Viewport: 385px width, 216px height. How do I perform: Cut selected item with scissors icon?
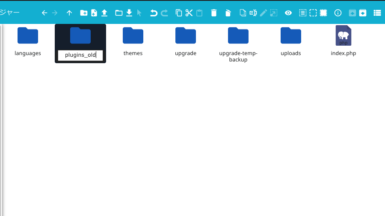tap(189, 13)
